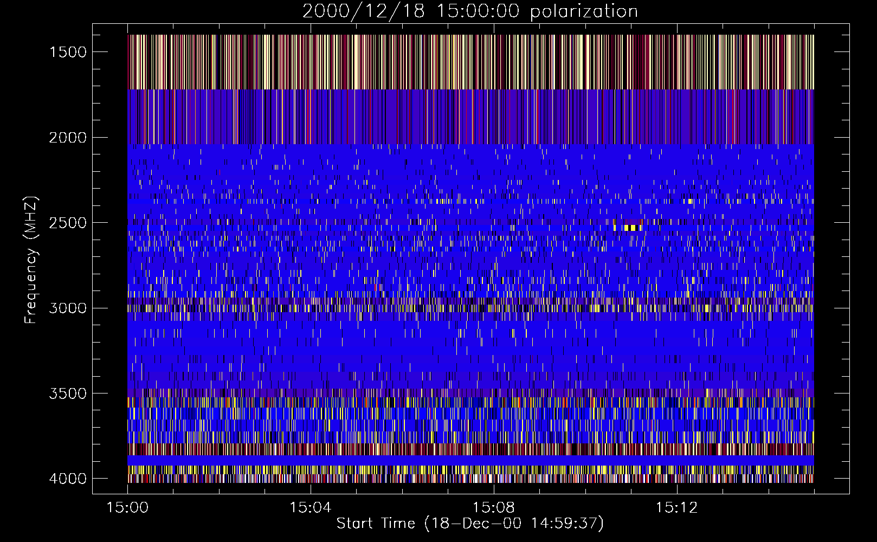Click the solid blue band near 3900 MHz

[x=470, y=460]
